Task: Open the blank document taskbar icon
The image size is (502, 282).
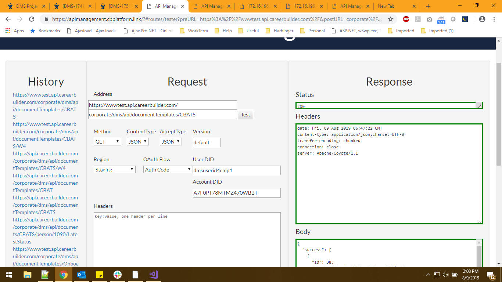Action: pyautogui.click(x=135, y=275)
